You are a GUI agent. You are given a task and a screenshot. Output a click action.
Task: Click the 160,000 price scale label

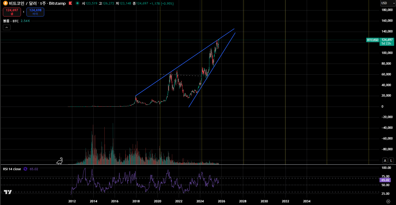click(x=387, y=21)
